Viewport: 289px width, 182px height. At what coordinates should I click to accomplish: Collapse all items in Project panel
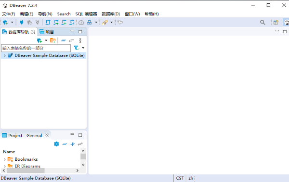(x=65, y=144)
